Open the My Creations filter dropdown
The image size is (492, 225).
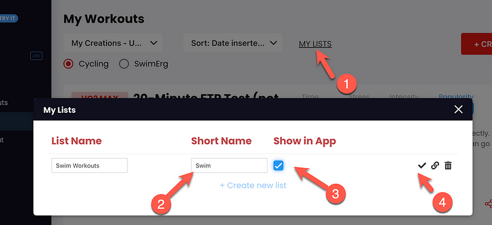click(113, 43)
